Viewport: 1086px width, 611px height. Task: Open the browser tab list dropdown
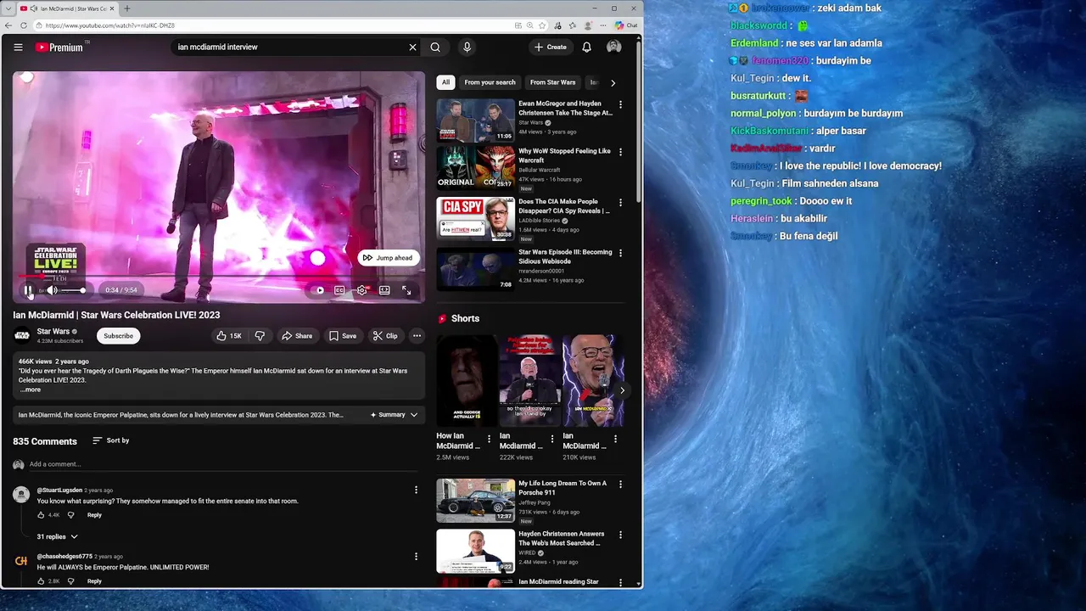pyautogui.click(x=7, y=8)
